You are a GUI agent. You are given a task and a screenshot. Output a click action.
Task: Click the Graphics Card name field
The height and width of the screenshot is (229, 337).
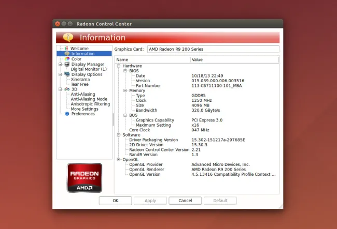point(213,49)
